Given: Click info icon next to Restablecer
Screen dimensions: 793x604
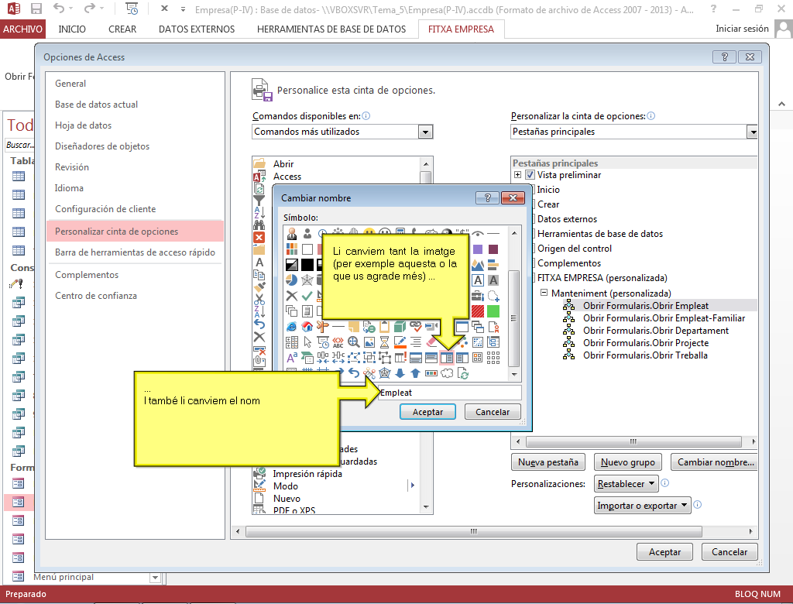Looking at the screenshot, I should 665,483.
